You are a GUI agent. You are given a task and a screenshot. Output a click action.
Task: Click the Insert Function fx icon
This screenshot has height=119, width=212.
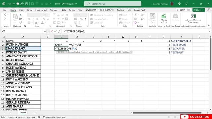click(x=59, y=31)
